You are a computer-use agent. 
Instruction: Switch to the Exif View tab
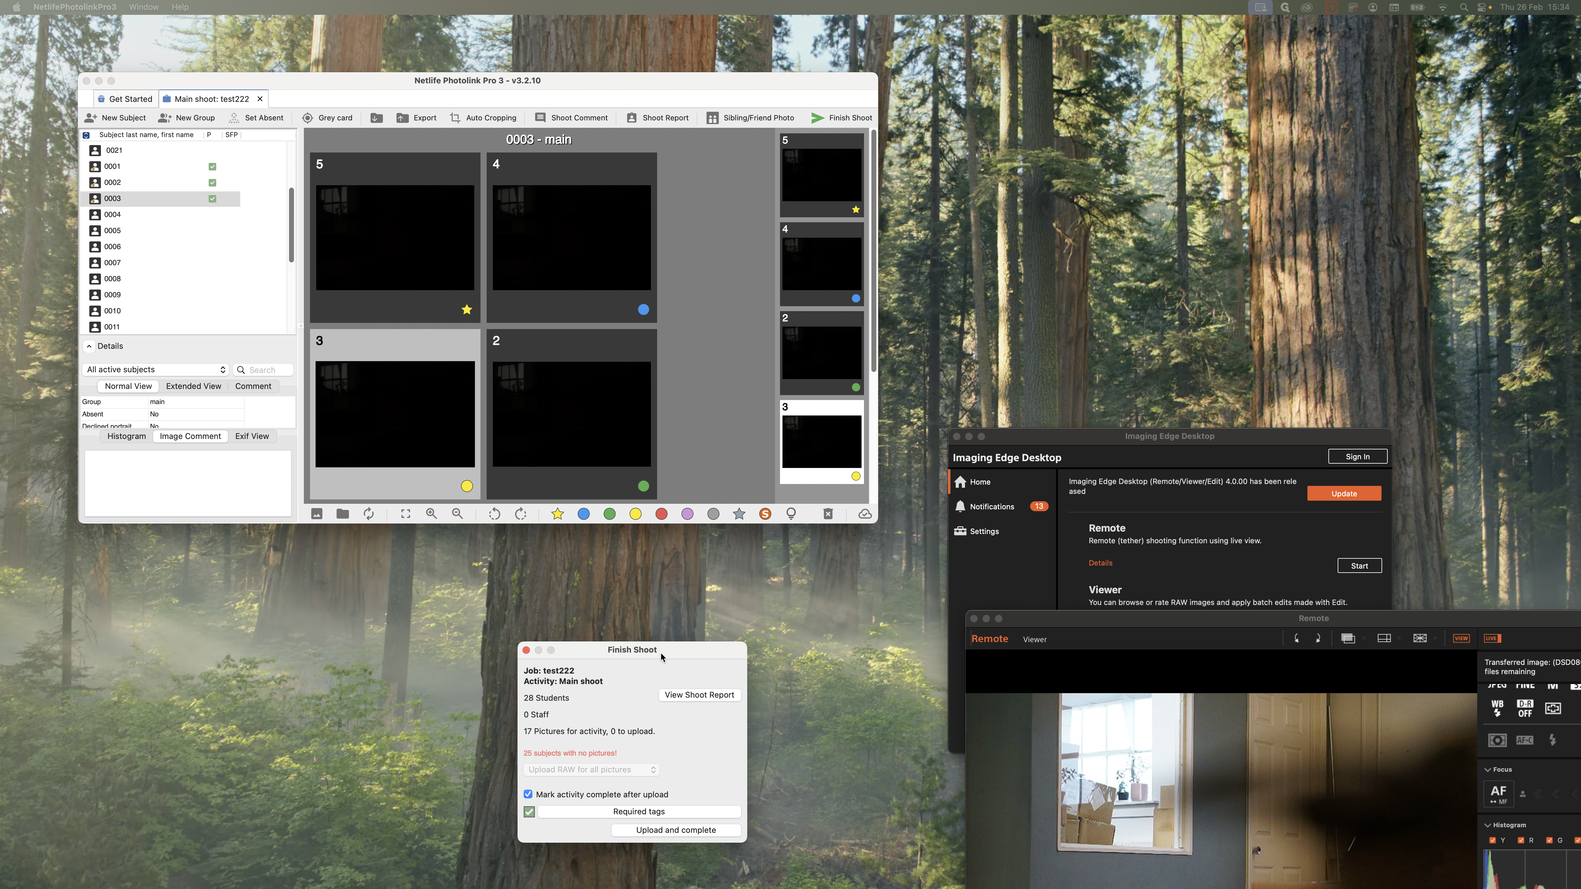[252, 436]
